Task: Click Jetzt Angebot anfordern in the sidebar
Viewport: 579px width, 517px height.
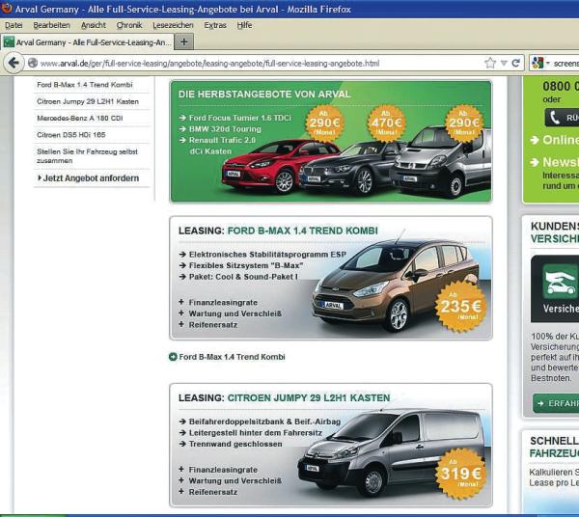Action: click(89, 178)
